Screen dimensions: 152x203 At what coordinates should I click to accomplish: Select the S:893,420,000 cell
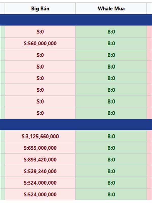point(40,160)
